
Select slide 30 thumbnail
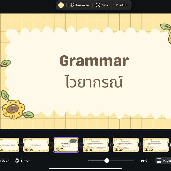point(156,145)
